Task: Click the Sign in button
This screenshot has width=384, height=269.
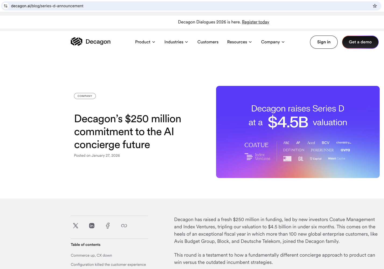Action: (x=324, y=42)
